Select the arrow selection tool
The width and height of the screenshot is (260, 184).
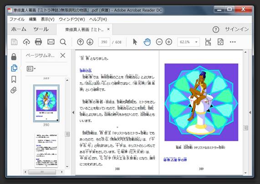(x=135, y=42)
